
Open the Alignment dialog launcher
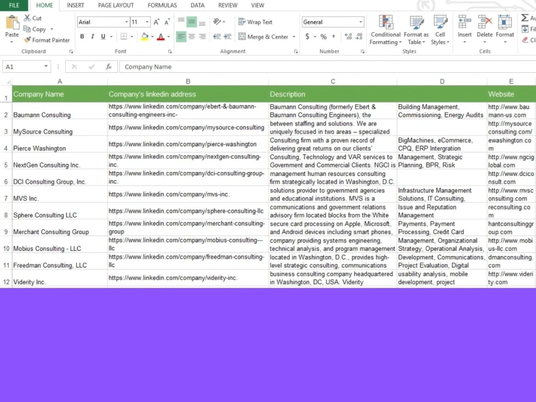point(296,51)
